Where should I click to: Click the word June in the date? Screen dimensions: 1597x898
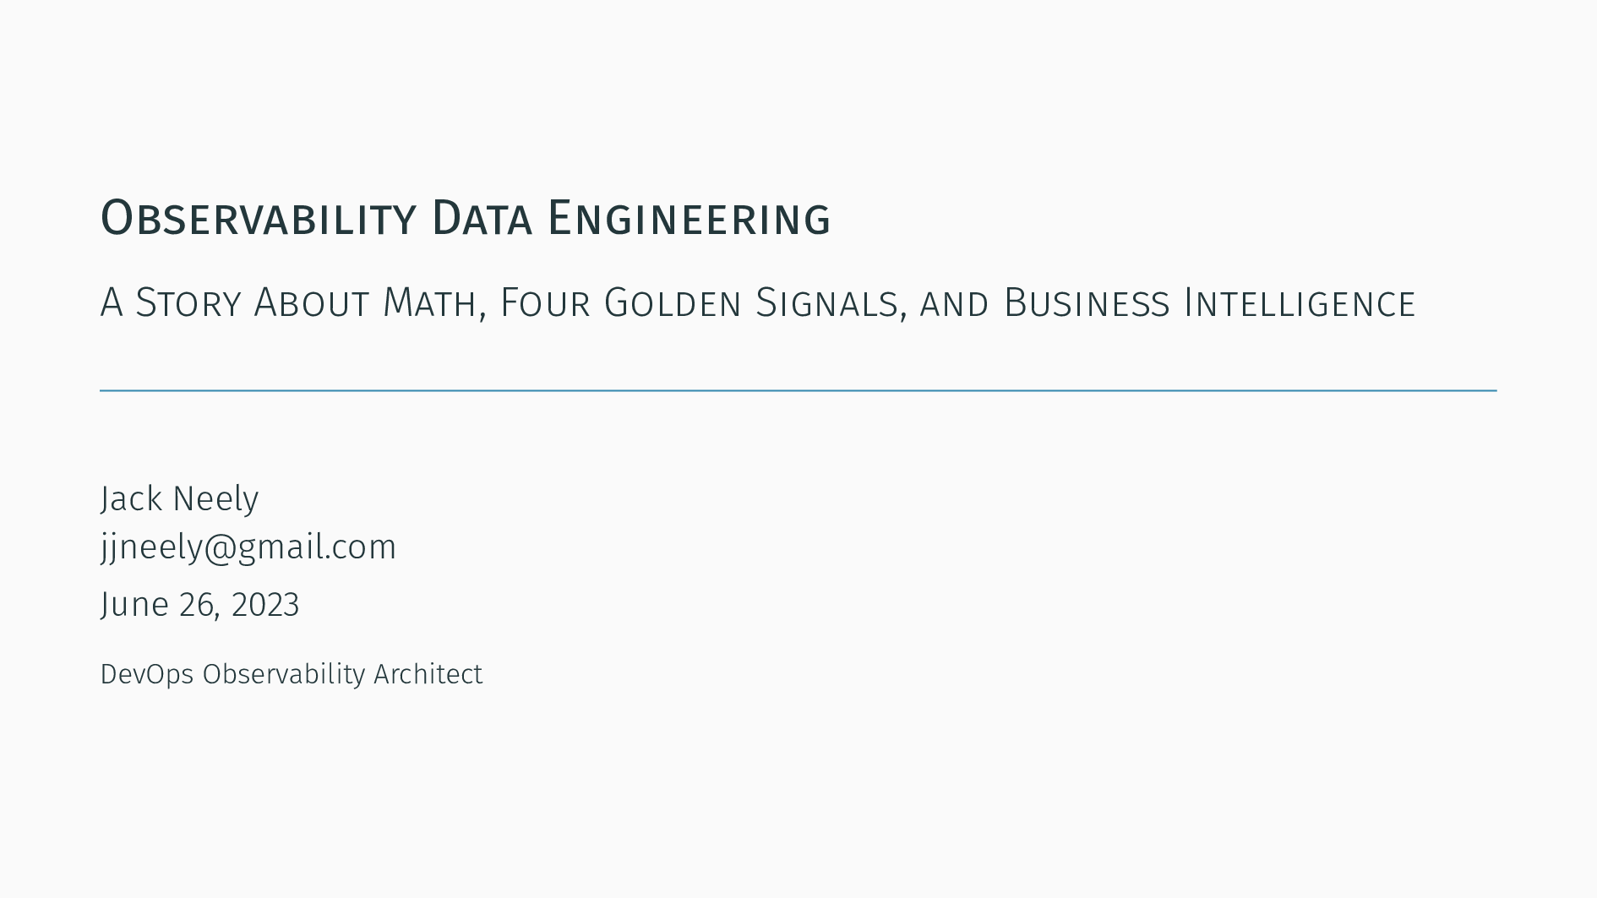134,605
